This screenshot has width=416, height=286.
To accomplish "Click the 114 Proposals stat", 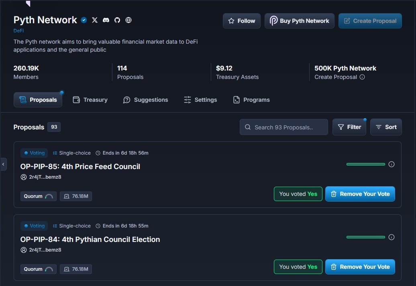I will (x=130, y=72).
